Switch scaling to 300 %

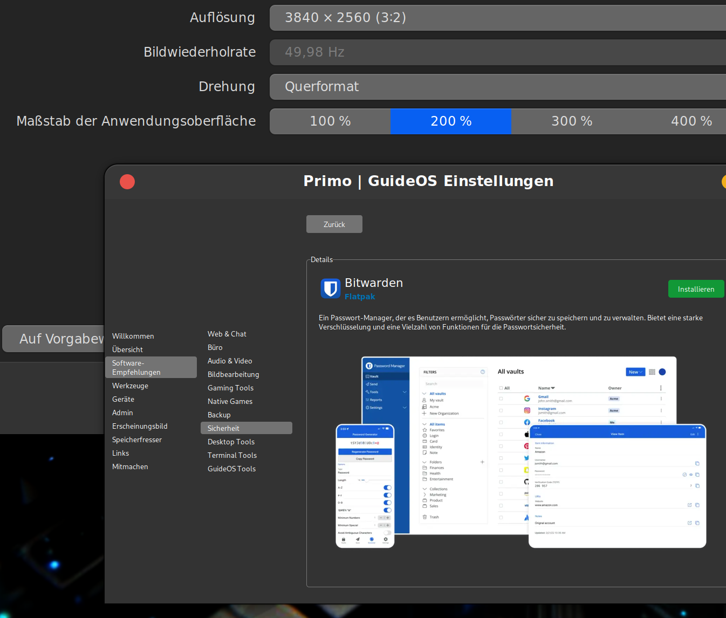coord(572,121)
